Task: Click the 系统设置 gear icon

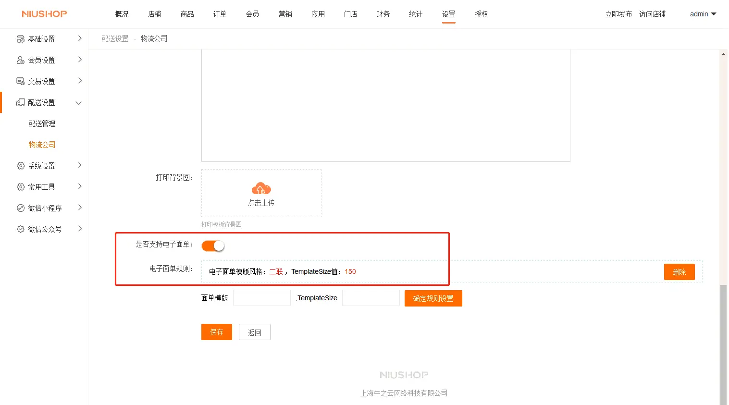Action: tap(21, 166)
